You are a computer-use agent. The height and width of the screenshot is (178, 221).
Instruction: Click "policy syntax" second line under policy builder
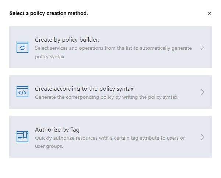coord(50,57)
